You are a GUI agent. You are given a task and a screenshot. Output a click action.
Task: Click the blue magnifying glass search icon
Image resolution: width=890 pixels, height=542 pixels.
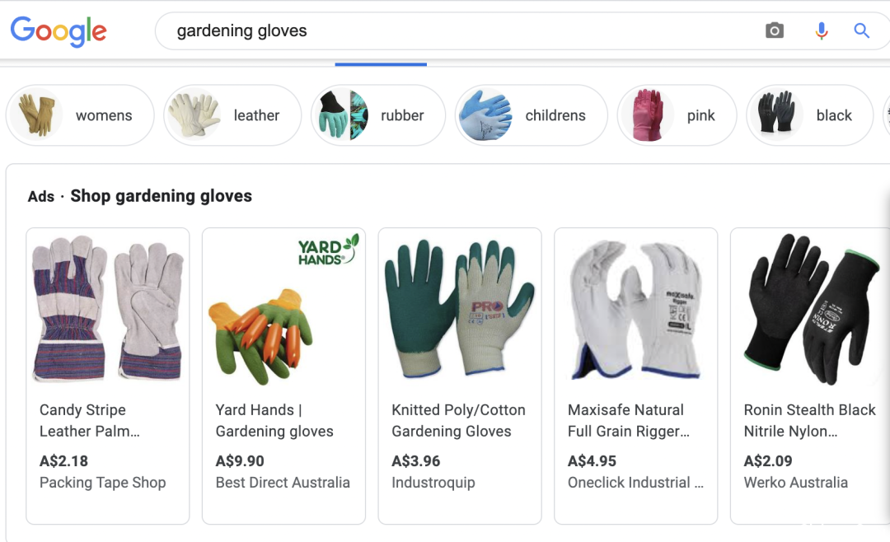click(x=861, y=30)
